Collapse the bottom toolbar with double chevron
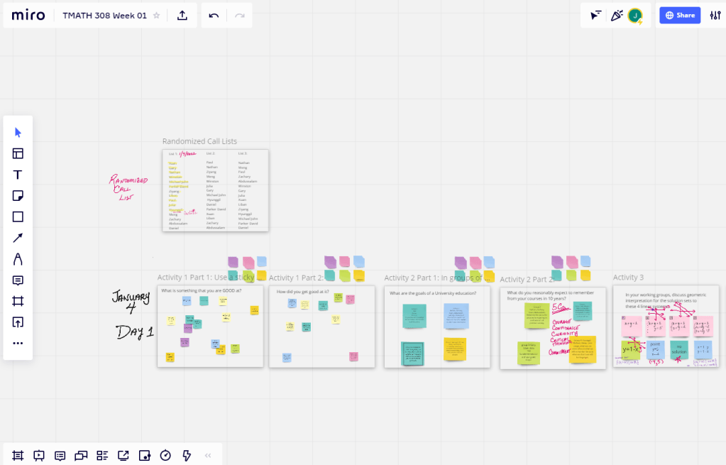The image size is (726, 465). click(x=208, y=455)
